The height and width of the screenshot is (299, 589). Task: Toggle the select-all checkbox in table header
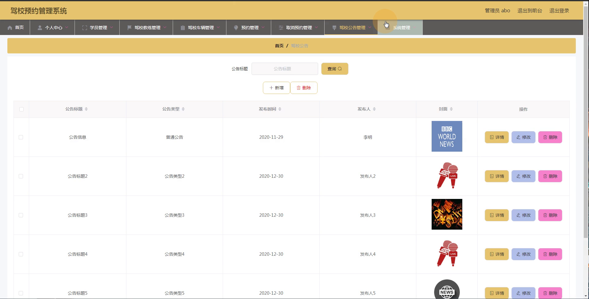[21, 109]
